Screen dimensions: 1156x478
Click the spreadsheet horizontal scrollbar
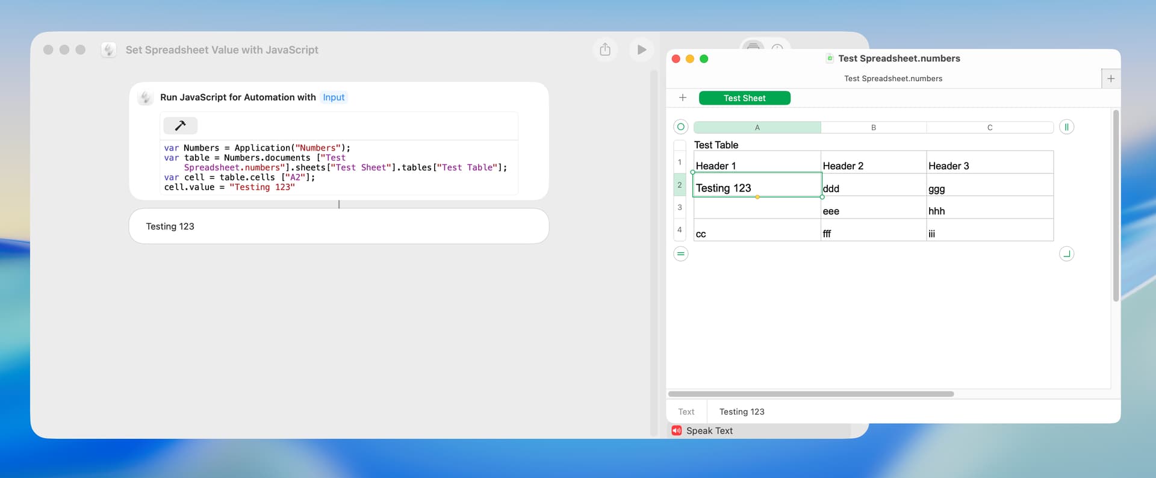click(810, 394)
